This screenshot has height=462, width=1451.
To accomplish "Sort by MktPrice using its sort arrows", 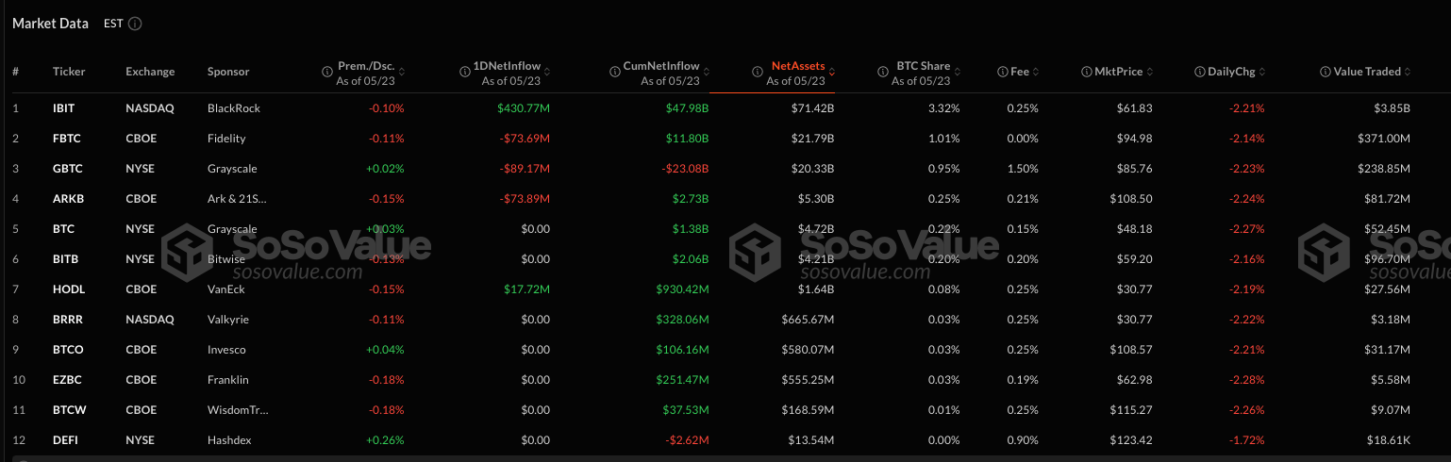I will pyautogui.click(x=1151, y=72).
